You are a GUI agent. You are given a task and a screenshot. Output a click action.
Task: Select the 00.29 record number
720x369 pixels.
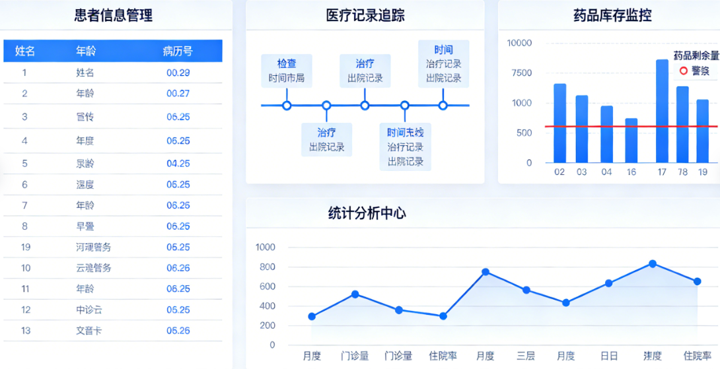tap(178, 73)
